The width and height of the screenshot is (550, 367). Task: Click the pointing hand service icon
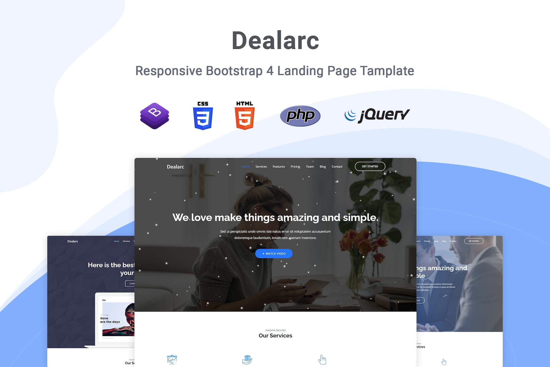(323, 359)
